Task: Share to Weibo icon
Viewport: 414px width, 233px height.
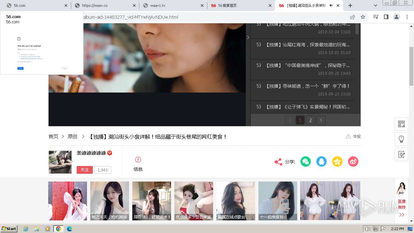Action: [x=353, y=161]
